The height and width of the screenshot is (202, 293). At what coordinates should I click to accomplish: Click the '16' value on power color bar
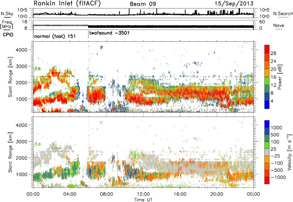tap(273, 77)
